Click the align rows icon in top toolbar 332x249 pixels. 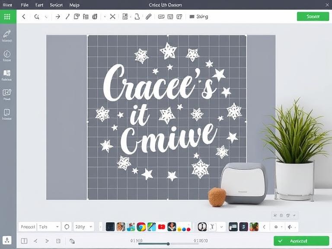coord(125,16)
